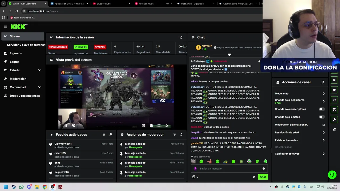Open the Palabras baneadas settings

click(x=300, y=140)
